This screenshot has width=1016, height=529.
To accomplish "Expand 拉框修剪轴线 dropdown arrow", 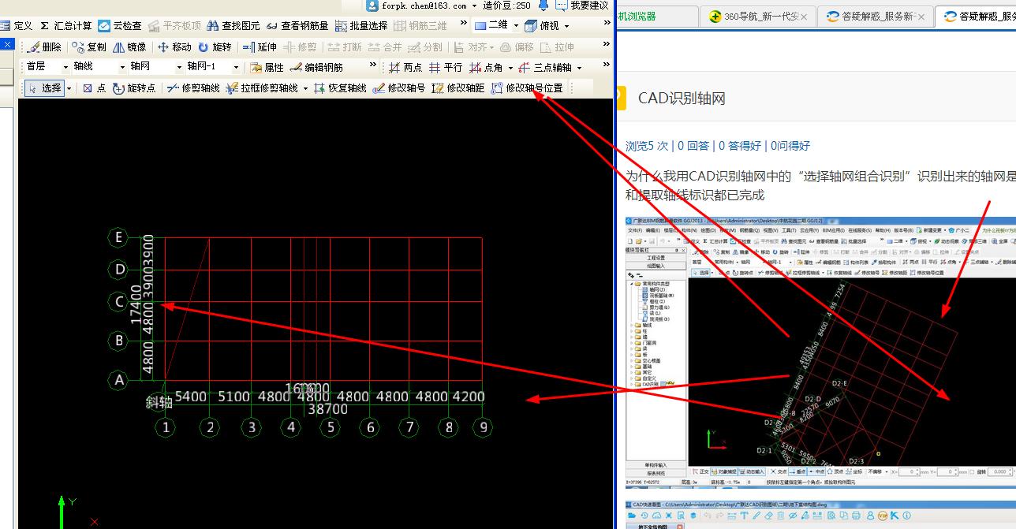I will point(305,89).
